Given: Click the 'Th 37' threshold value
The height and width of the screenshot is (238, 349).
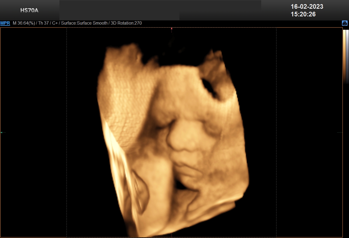Looking at the screenshot, I should click(x=43, y=23).
